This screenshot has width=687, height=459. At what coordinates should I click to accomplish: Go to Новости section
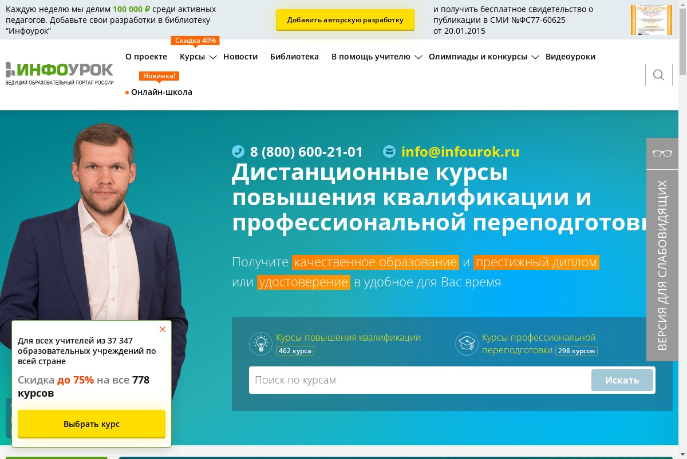(x=240, y=57)
